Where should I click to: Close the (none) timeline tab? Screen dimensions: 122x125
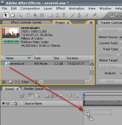click(x=17, y=89)
